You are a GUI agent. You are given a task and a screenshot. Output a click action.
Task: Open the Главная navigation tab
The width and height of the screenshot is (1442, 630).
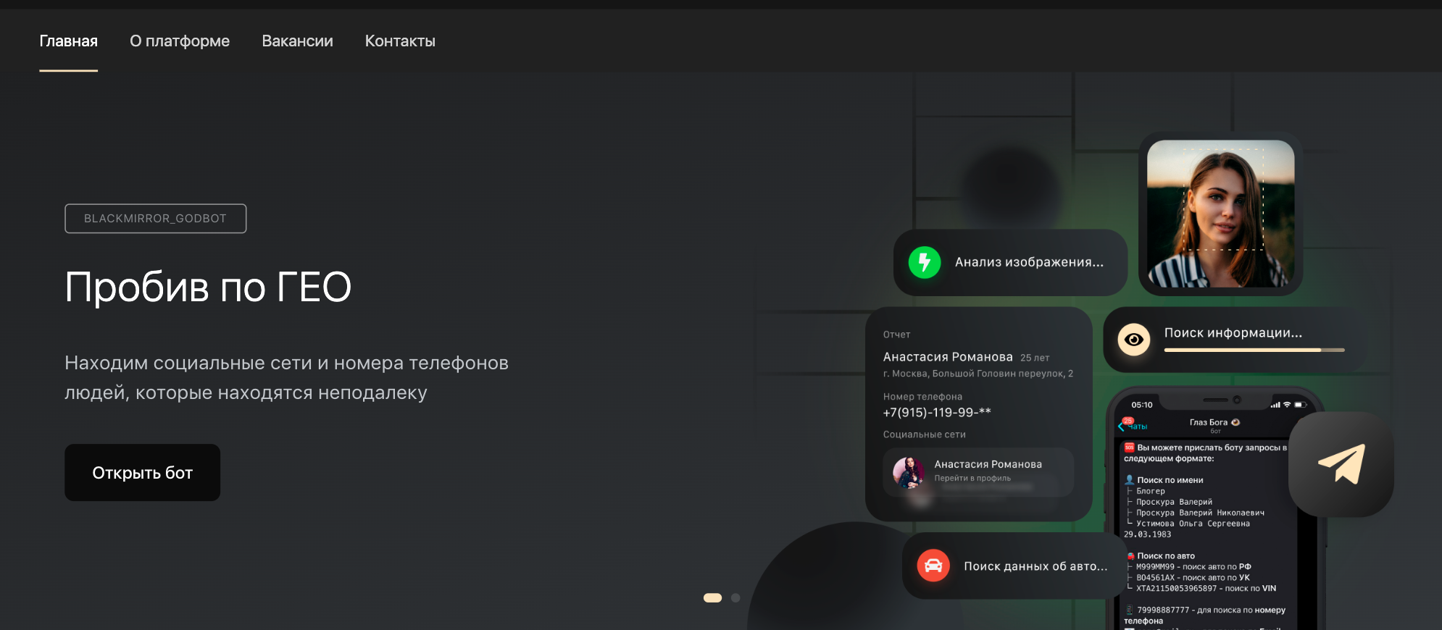click(x=68, y=41)
